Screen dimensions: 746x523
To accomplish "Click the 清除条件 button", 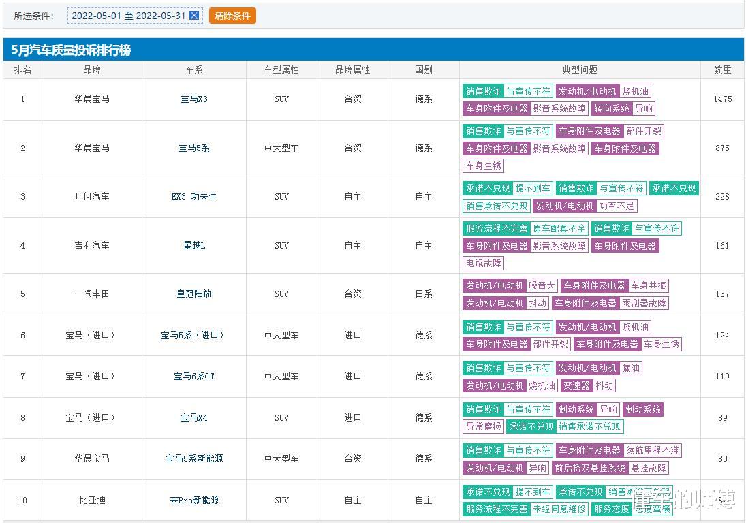I will [x=232, y=16].
